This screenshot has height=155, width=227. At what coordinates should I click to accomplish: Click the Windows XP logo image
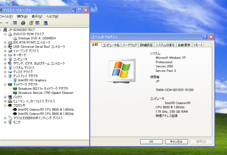point(121,71)
